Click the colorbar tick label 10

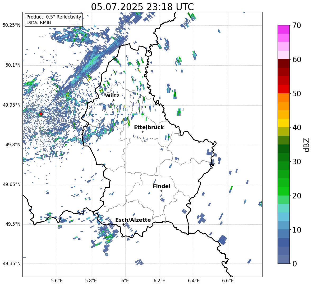click(297, 230)
